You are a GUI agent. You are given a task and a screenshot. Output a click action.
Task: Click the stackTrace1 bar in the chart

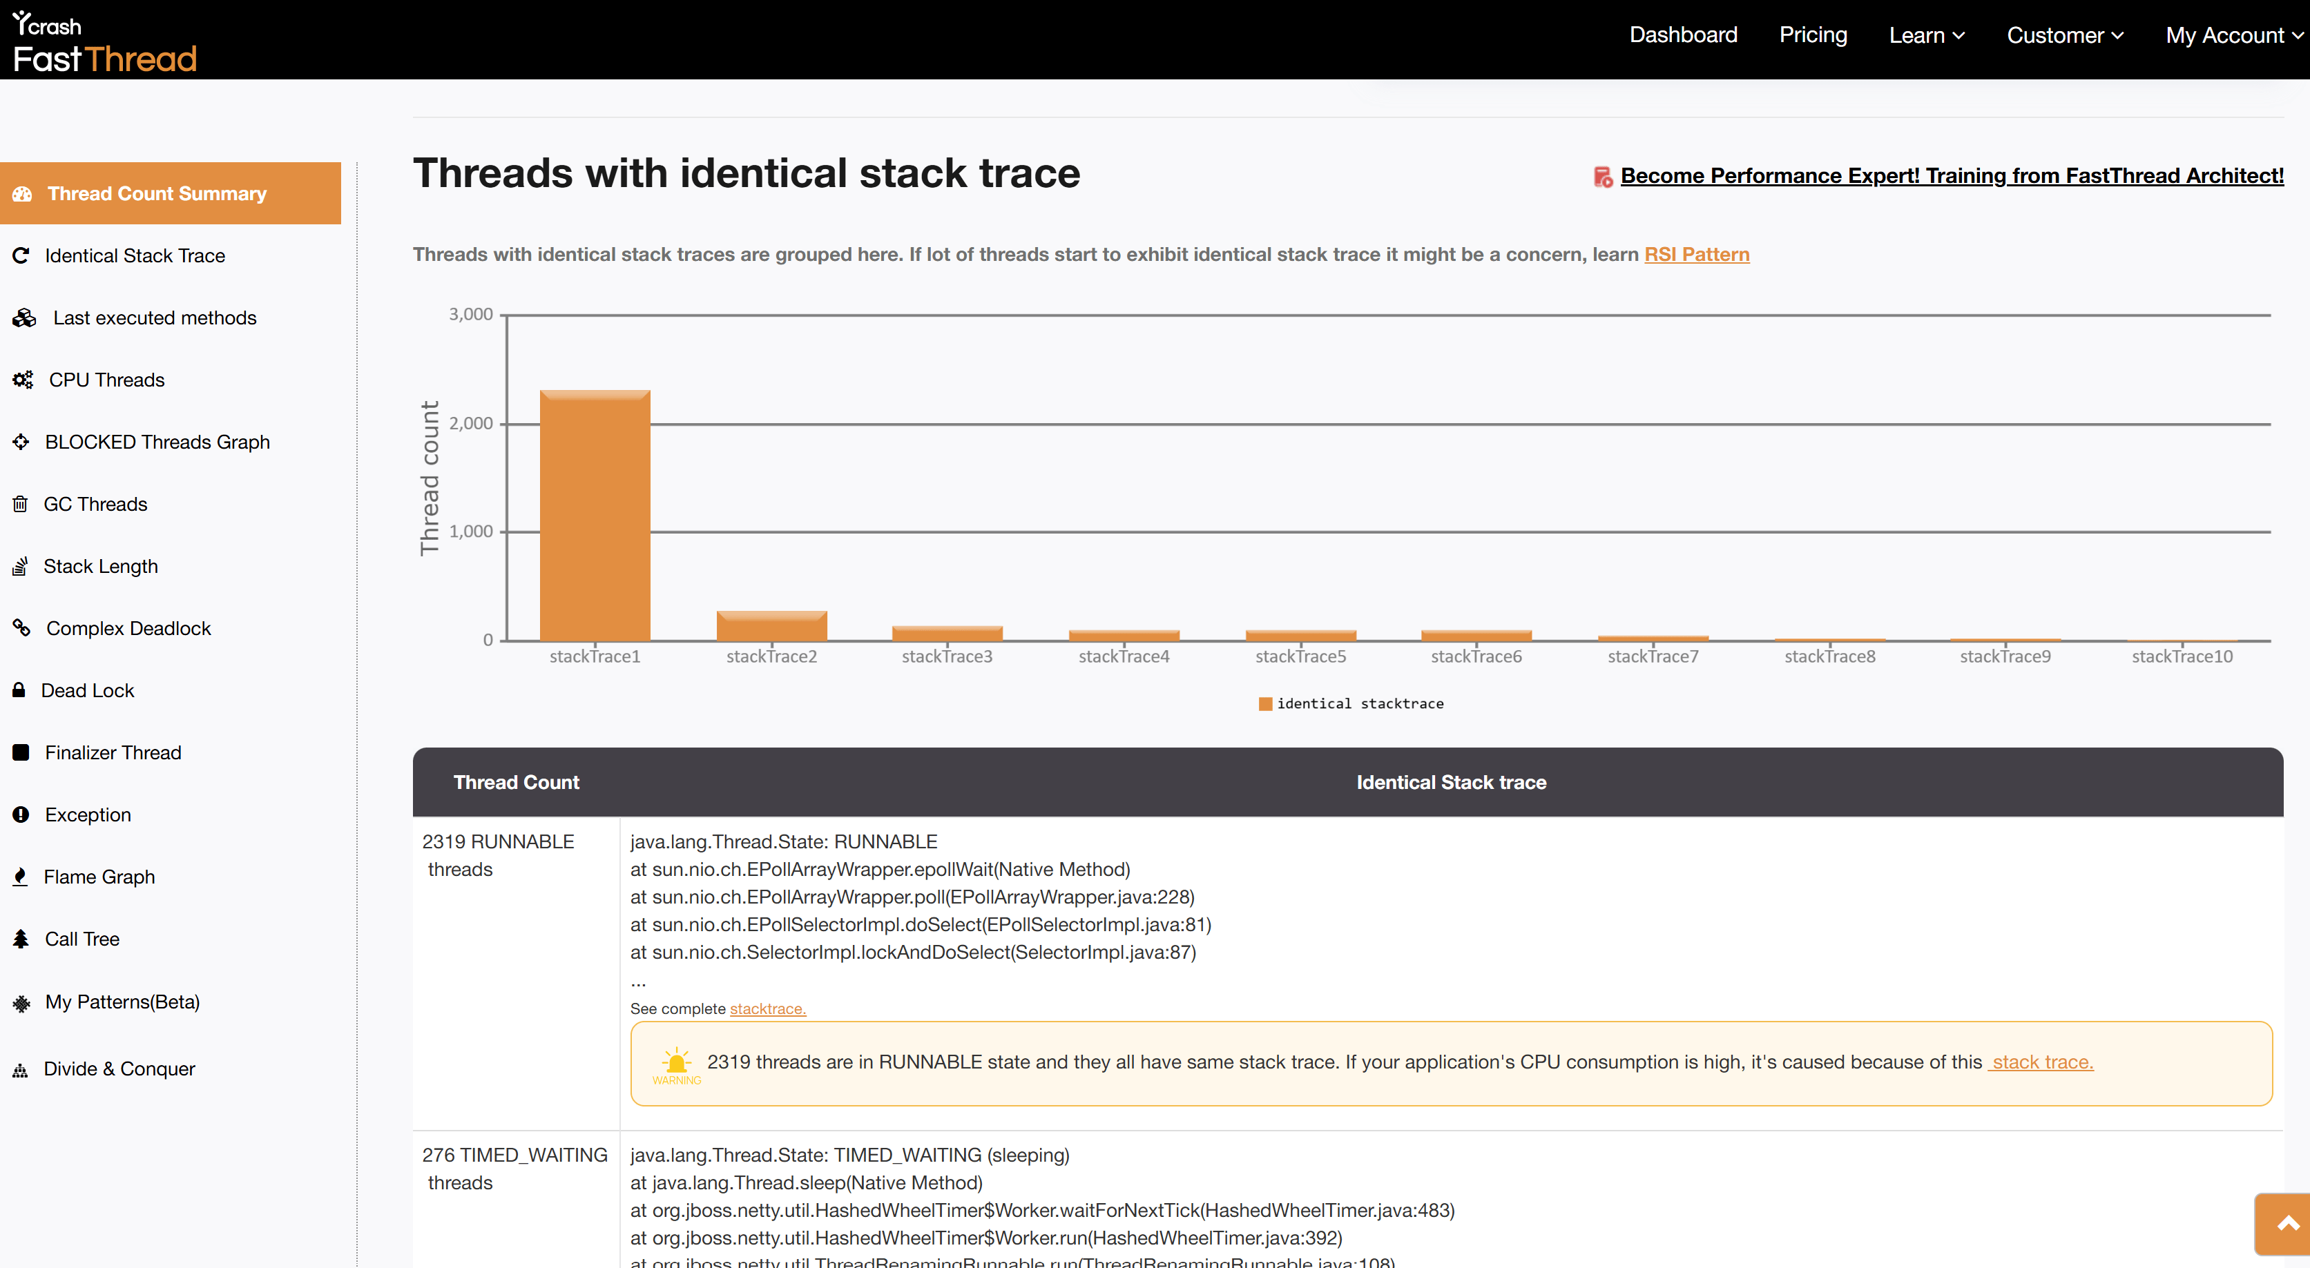tap(595, 515)
